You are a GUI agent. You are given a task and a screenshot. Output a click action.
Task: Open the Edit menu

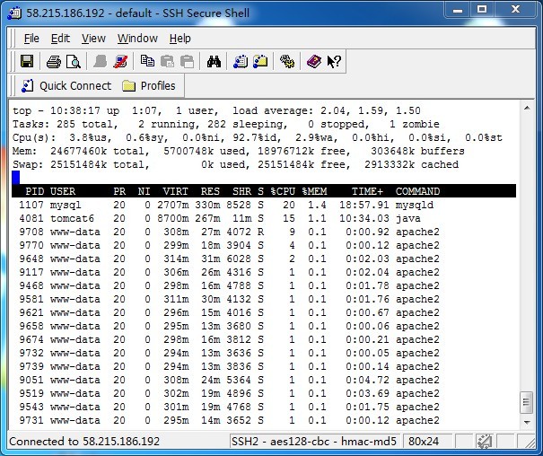(60, 38)
